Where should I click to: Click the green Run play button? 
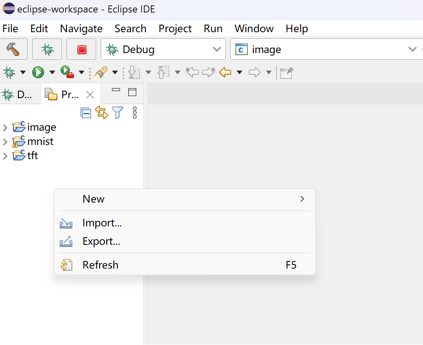coord(38,72)
